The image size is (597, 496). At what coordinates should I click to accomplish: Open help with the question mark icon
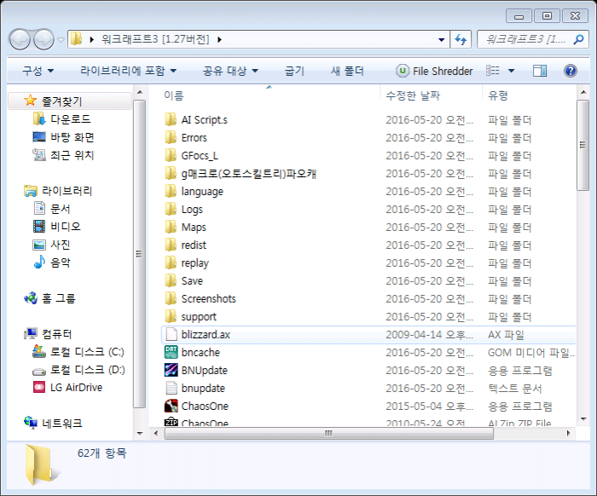point(571,71)
